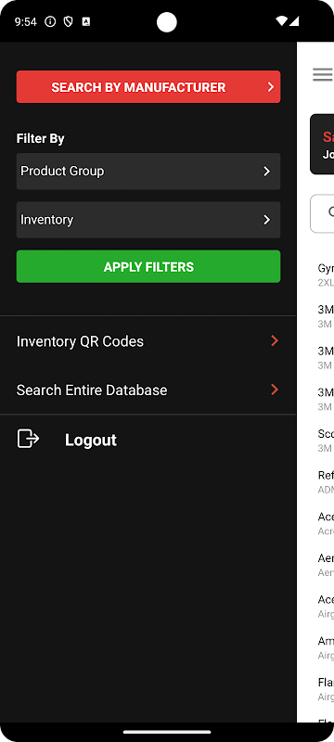Open Search By Manufacturer
This screenshot has width=334, height=742.
coord(148,87)
